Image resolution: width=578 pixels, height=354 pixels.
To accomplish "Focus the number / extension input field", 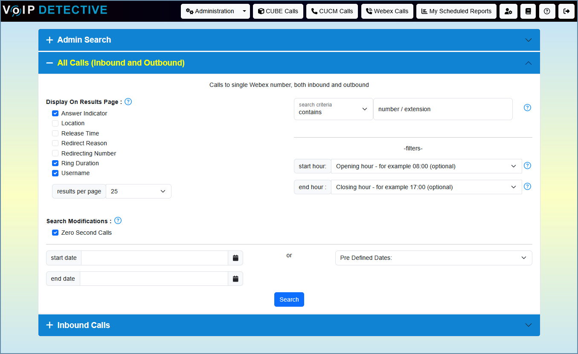I will [443, 109].
